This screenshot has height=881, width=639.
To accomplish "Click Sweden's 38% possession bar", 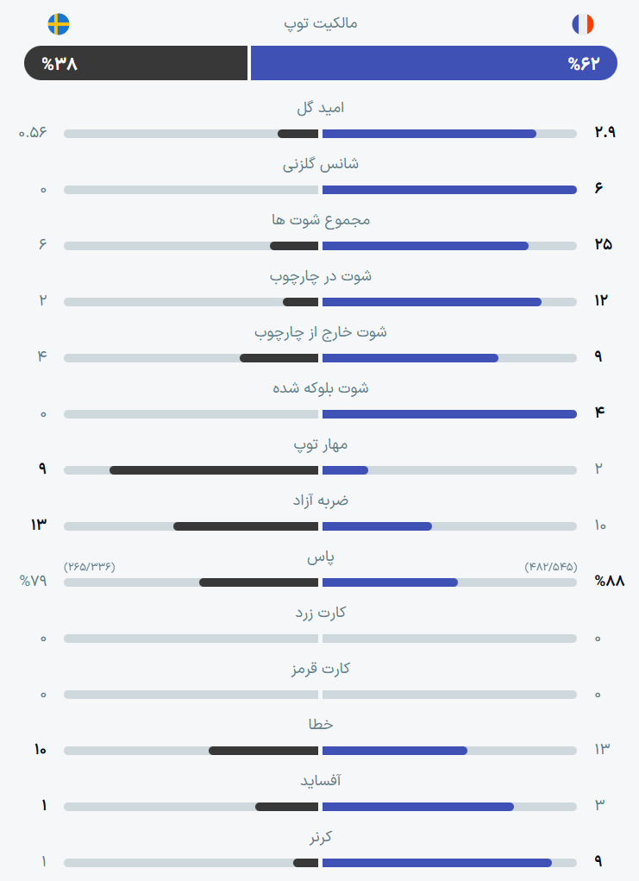I will pos(135,63).
